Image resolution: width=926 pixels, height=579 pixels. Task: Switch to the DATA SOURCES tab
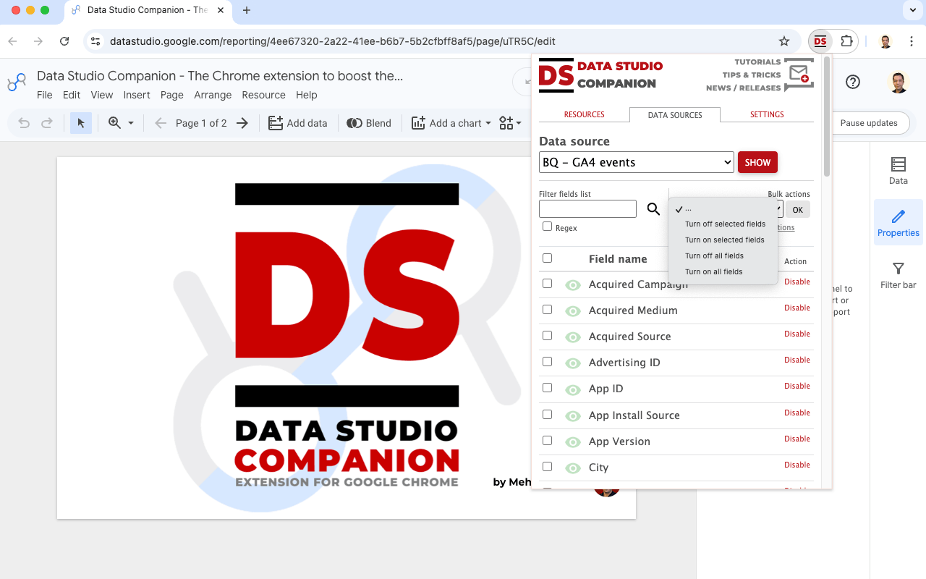point(675,114)
